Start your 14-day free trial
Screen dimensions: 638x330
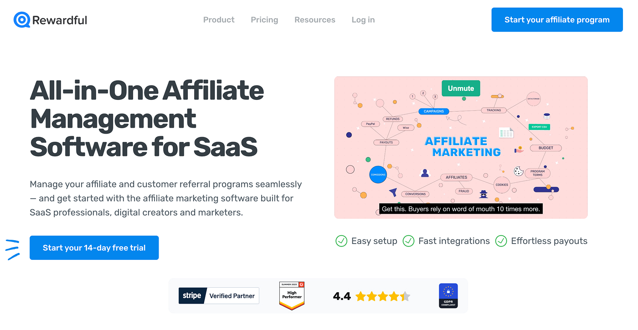tap(94, 247)
